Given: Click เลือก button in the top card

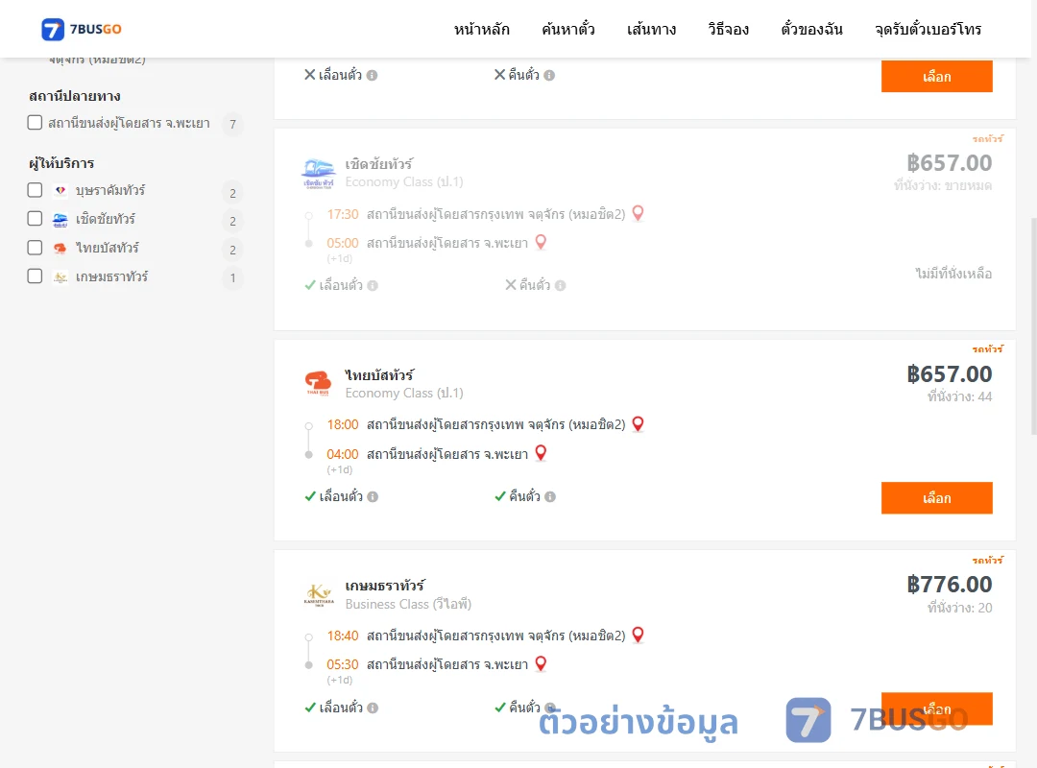Looking at the screenshot, I should pos(936,76).
